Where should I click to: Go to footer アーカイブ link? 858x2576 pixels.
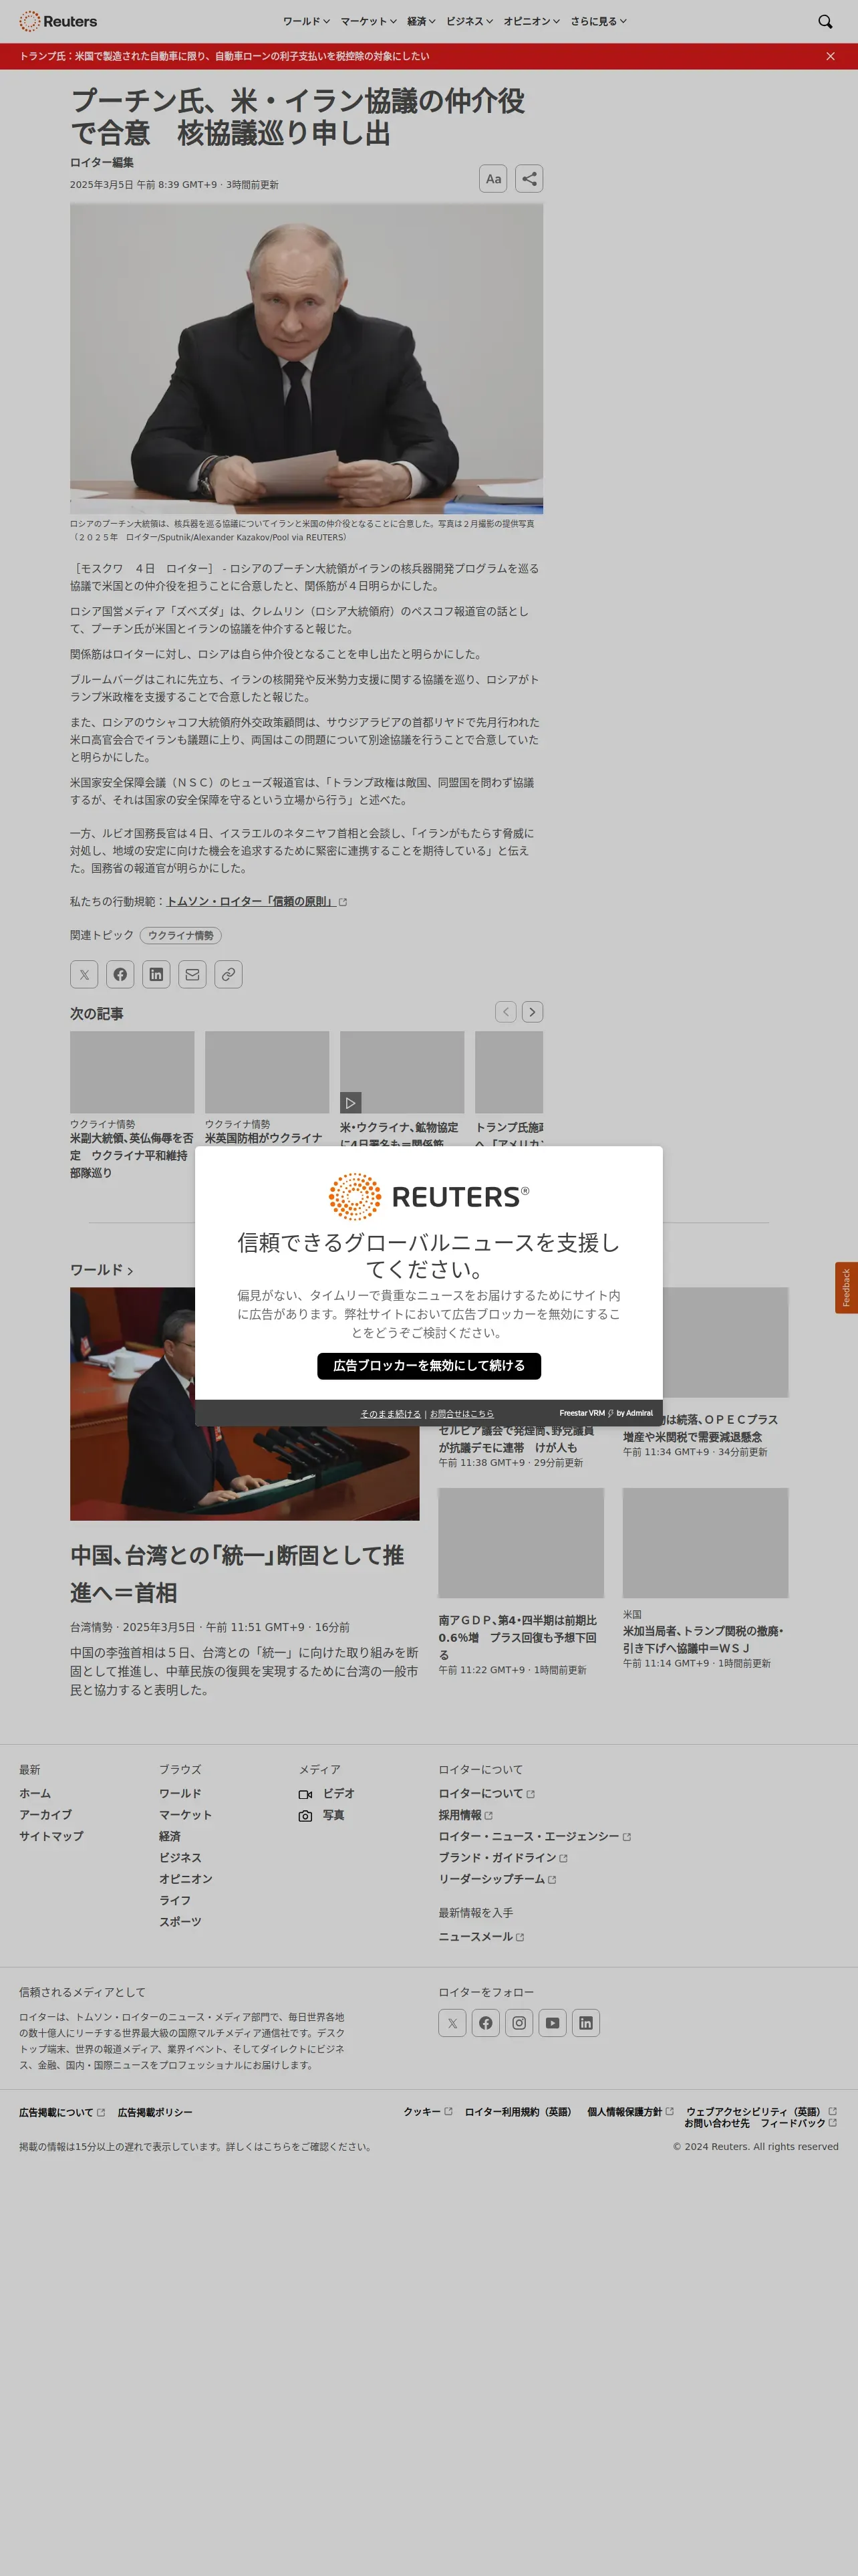click(x=45, y=1814)
